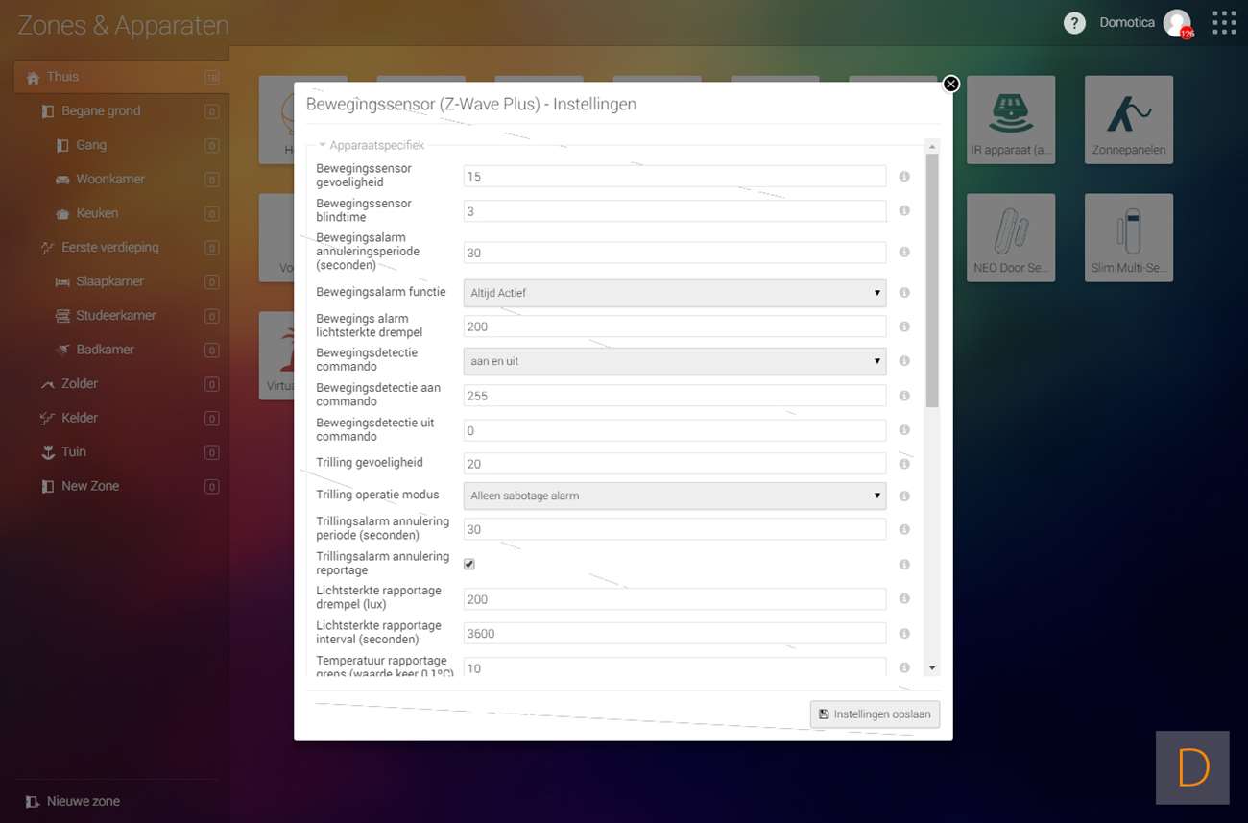
Task: Open the Slim Multi-Sensor tile
Action: pos(1128,238)
